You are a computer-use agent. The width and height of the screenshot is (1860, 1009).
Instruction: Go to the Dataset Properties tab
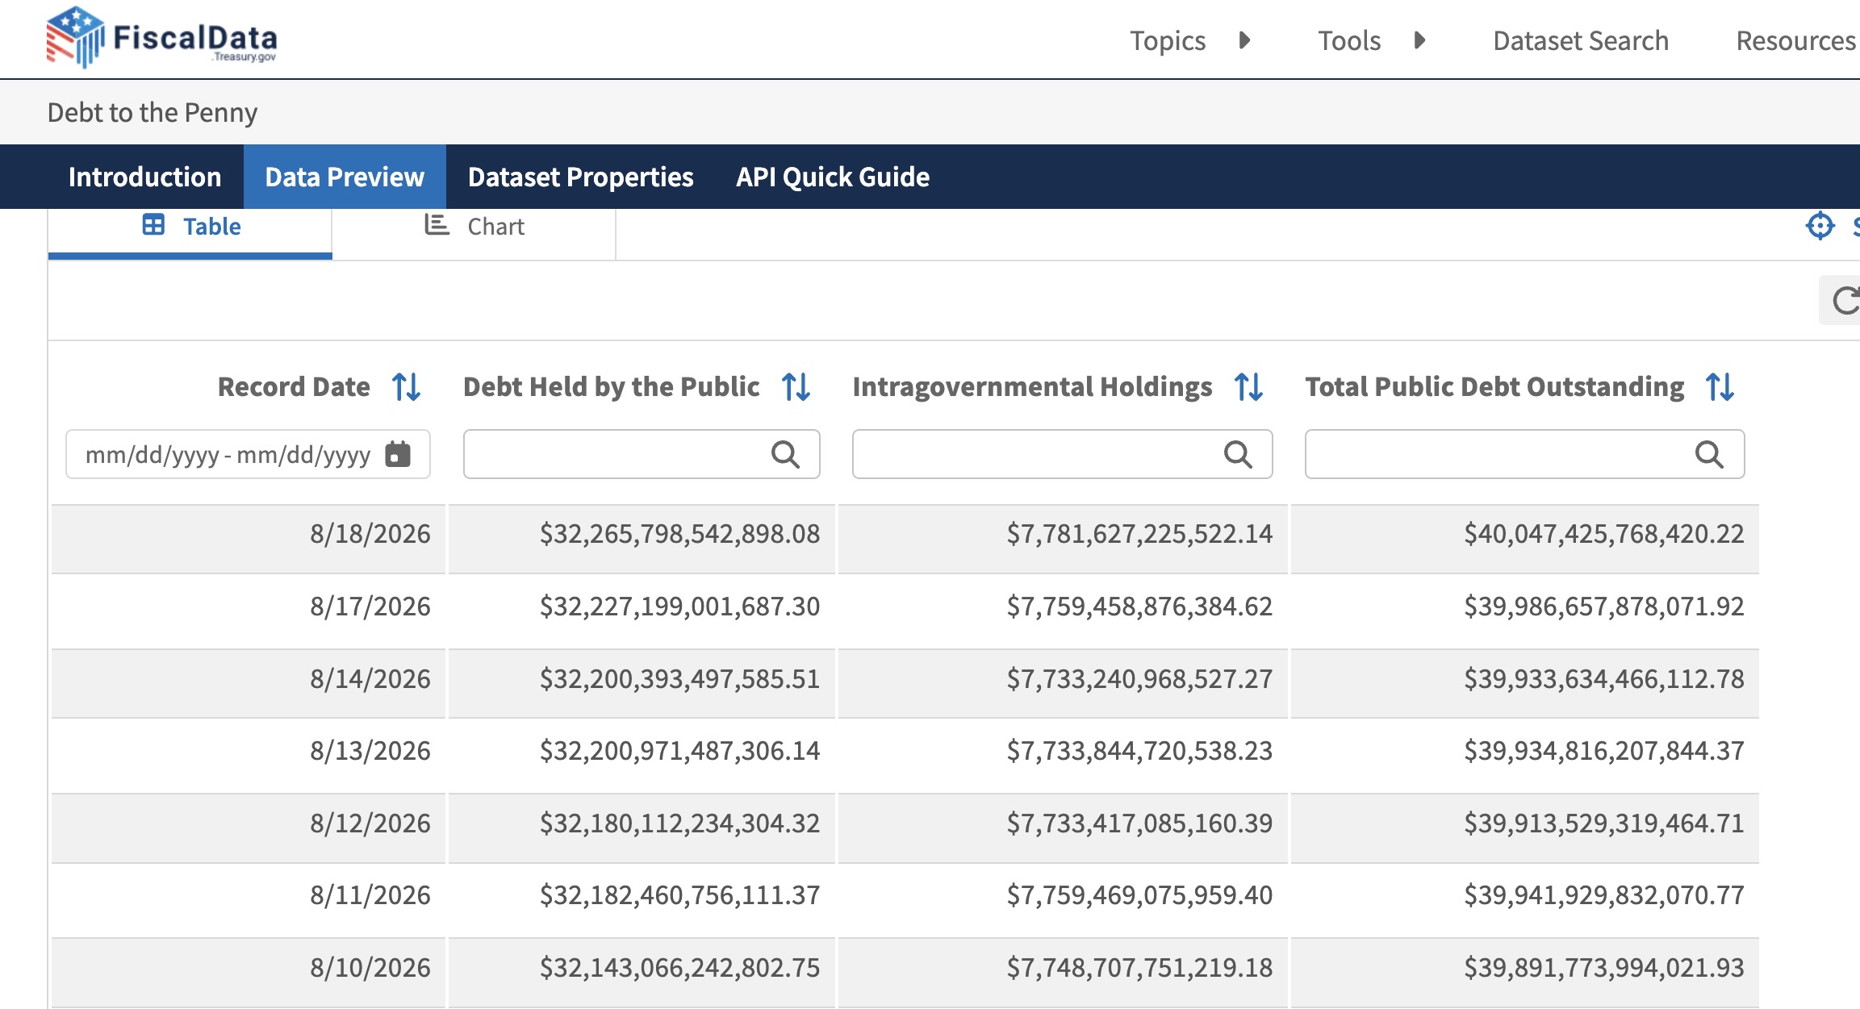[x=581, y=177]
